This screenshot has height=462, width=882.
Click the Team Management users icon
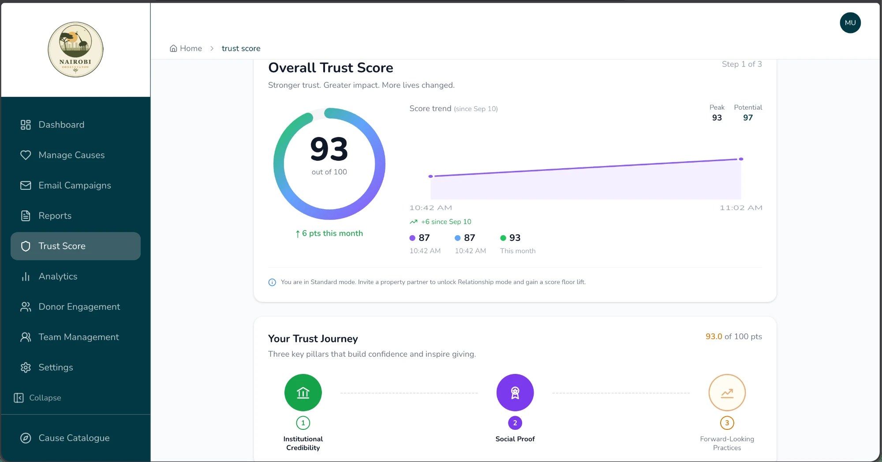pos(26,337)
